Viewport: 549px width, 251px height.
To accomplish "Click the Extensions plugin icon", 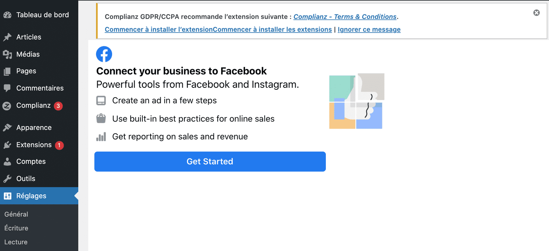I will pyautogui.click(x=7, y=145).
